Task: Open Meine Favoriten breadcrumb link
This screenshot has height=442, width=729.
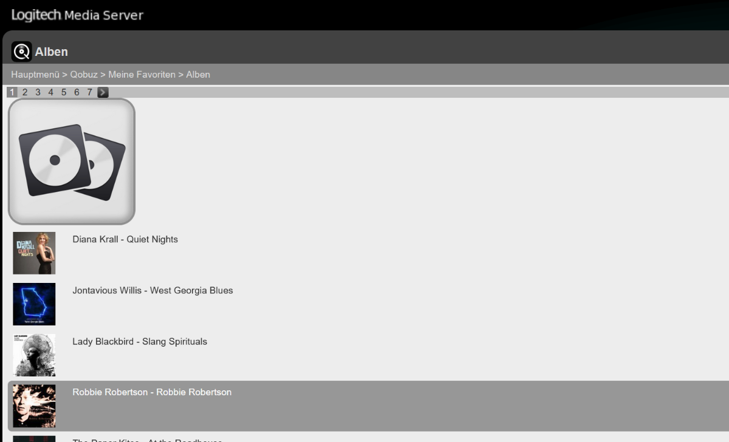Action: pos(142,75)
